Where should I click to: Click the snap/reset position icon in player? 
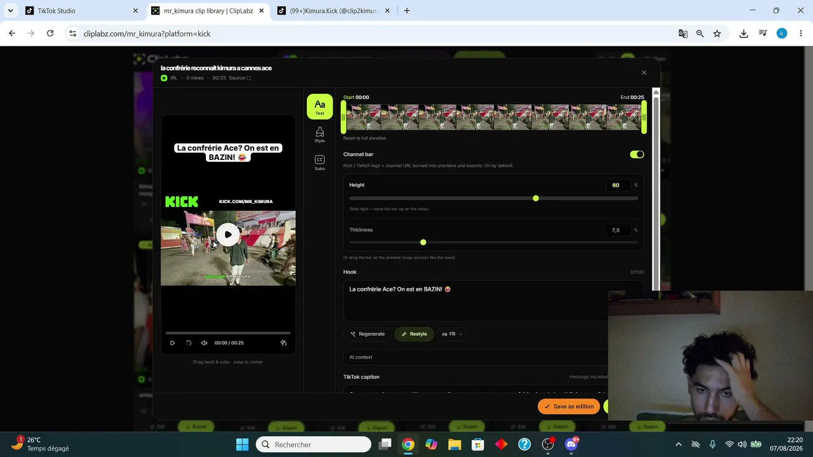(283, 343)
